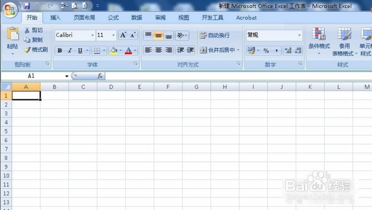Cut the selection with 剪切
The height and width of the screenshot is (210, 372).
(x=34, y=30)
